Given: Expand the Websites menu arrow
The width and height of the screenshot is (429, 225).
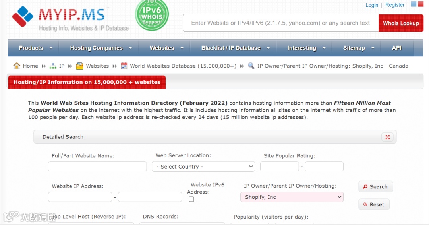Looking at the screenshot, I should point(182,48).
